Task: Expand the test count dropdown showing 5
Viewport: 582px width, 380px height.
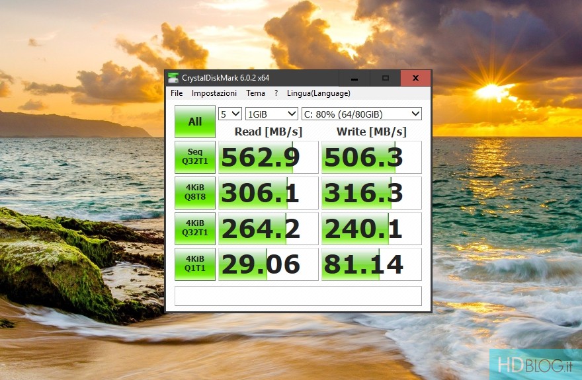Action: 230,114
